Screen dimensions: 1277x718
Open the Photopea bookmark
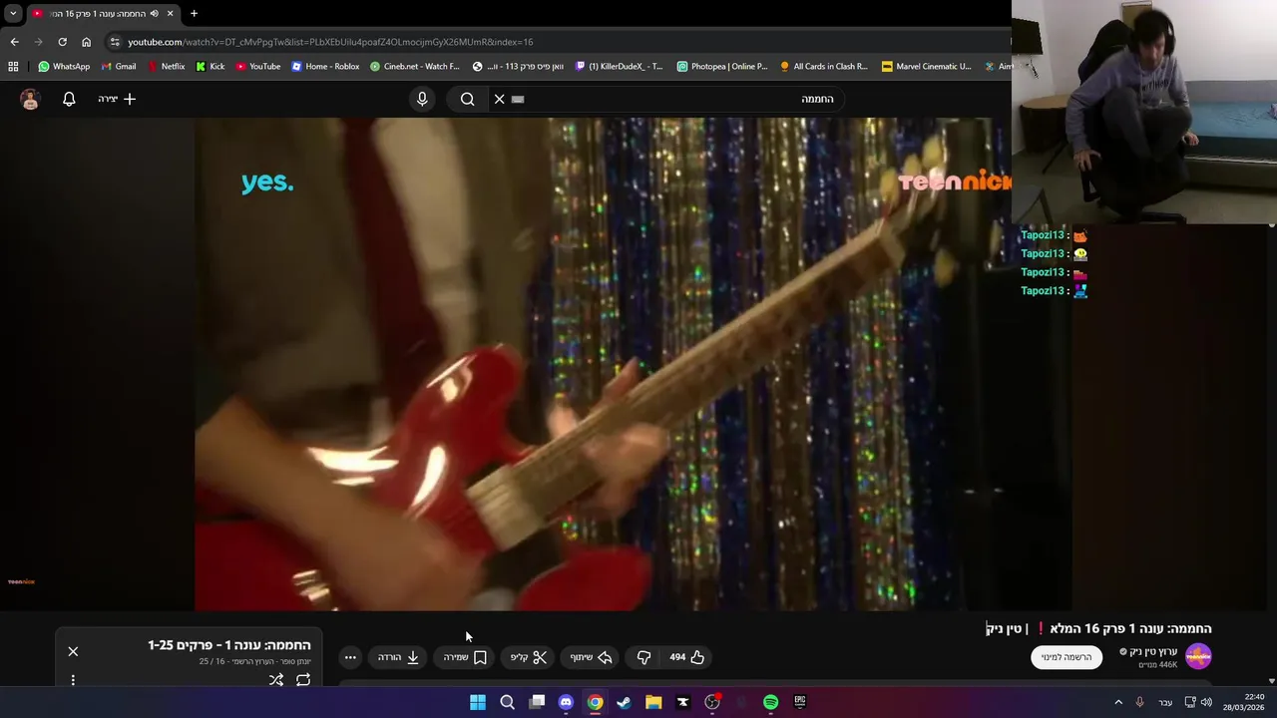click(722, 67)
